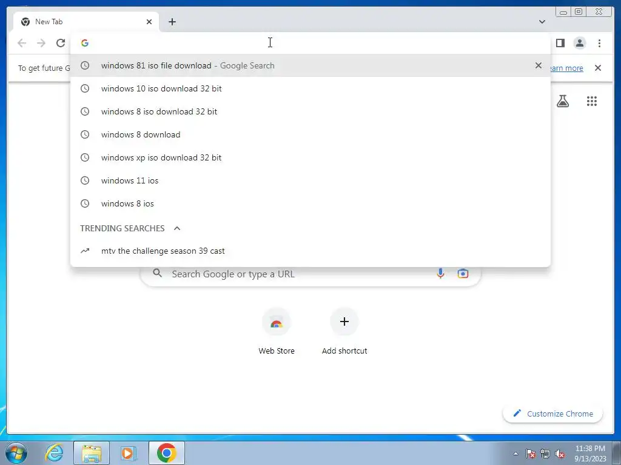The width and height of the screenshot is (621, 465).
Task: Open the tab search dropdown chevron
Action: (542, 22)
